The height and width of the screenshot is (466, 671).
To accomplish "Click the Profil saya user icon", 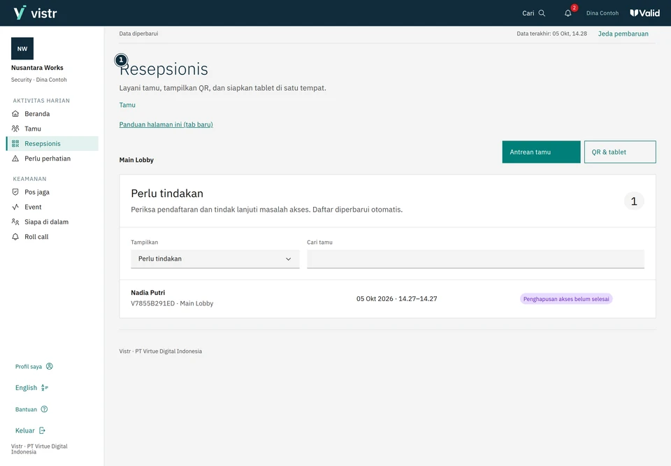I will (x=50, y=366).
